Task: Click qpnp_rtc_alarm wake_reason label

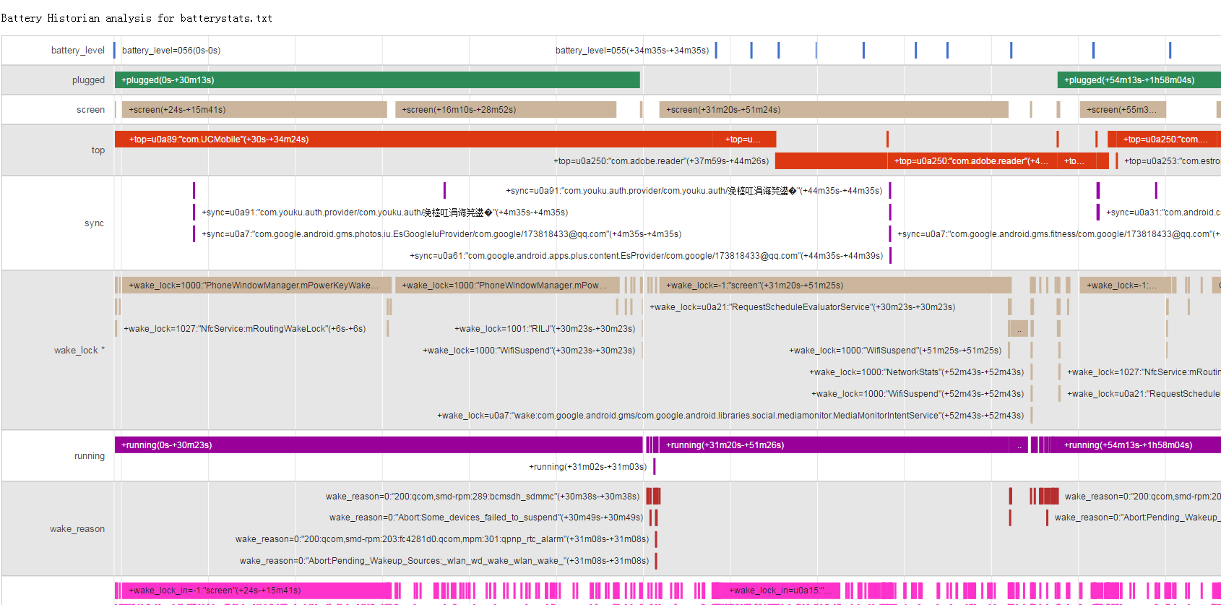Action: coord(442,539)
